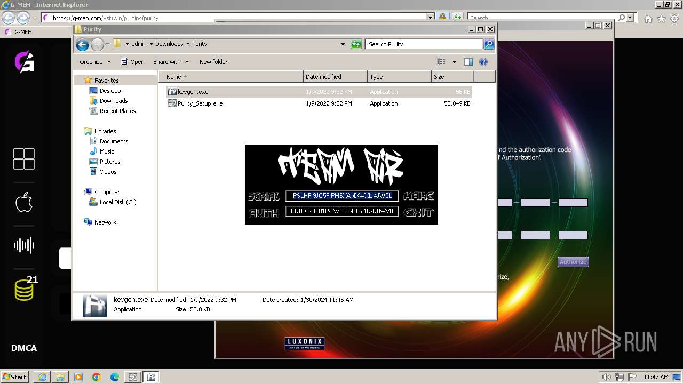Screen dimensions: 683x384
Task: Click New folder in toolbar
Action: coord(213,62)
